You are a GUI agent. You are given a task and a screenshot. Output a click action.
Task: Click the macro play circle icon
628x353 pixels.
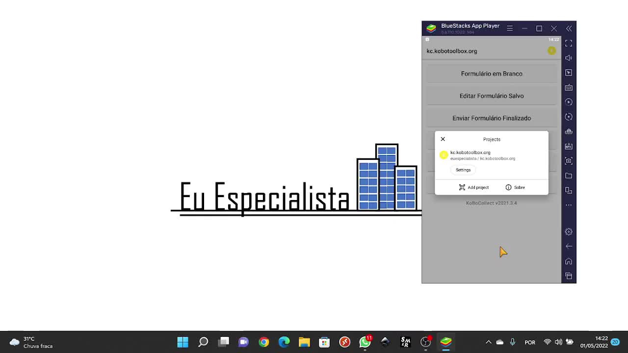[x=569, y=102]
